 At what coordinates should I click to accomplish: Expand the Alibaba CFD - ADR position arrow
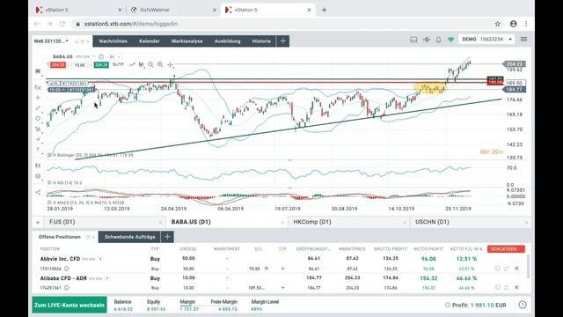pyautogui.click(x=107, y=278)
